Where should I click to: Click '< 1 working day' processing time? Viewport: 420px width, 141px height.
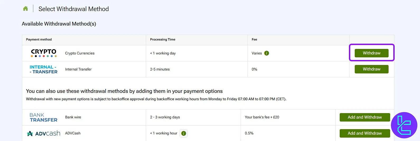click(163, 53)
